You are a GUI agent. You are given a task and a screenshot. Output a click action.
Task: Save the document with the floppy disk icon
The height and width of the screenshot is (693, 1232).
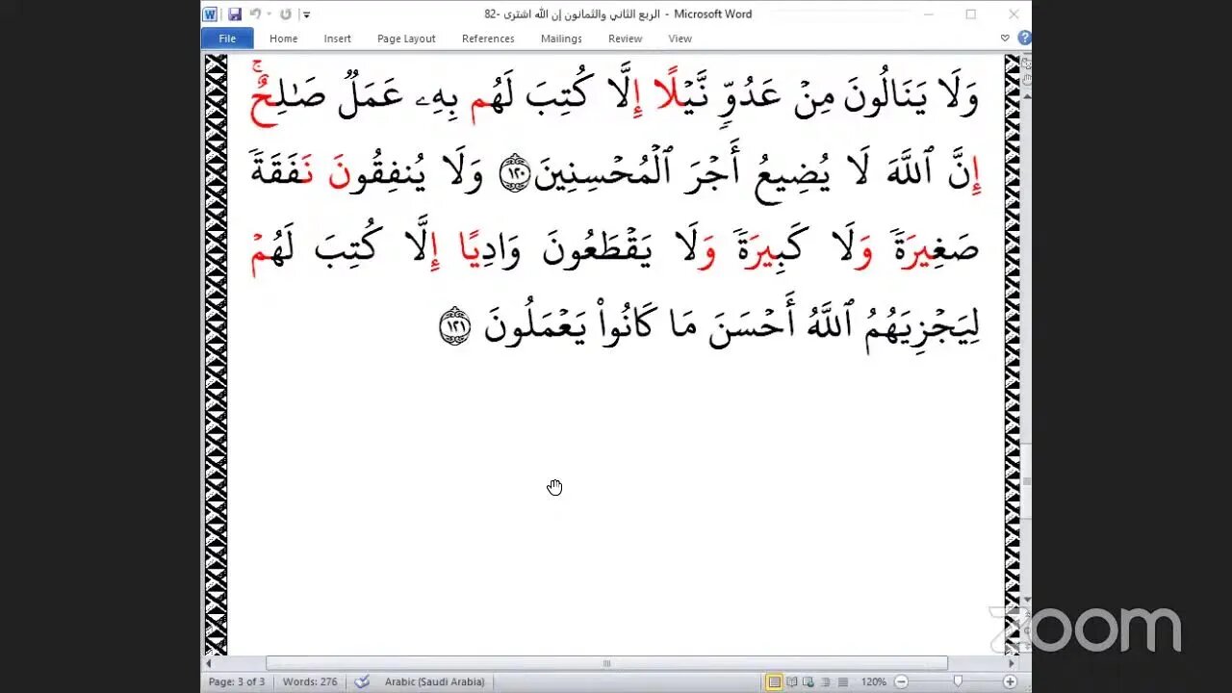tap(234, 14)
